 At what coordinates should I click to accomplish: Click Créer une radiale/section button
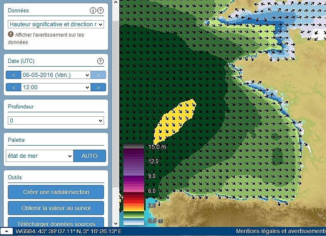(x=56, y=192)
